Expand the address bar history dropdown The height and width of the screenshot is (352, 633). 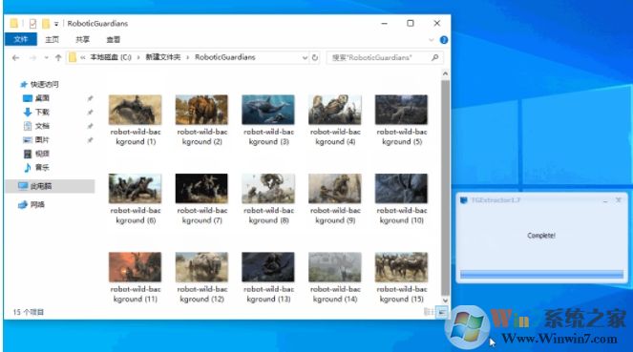pos(305,57)
